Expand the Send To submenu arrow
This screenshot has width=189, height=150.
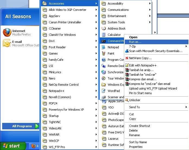186,107
